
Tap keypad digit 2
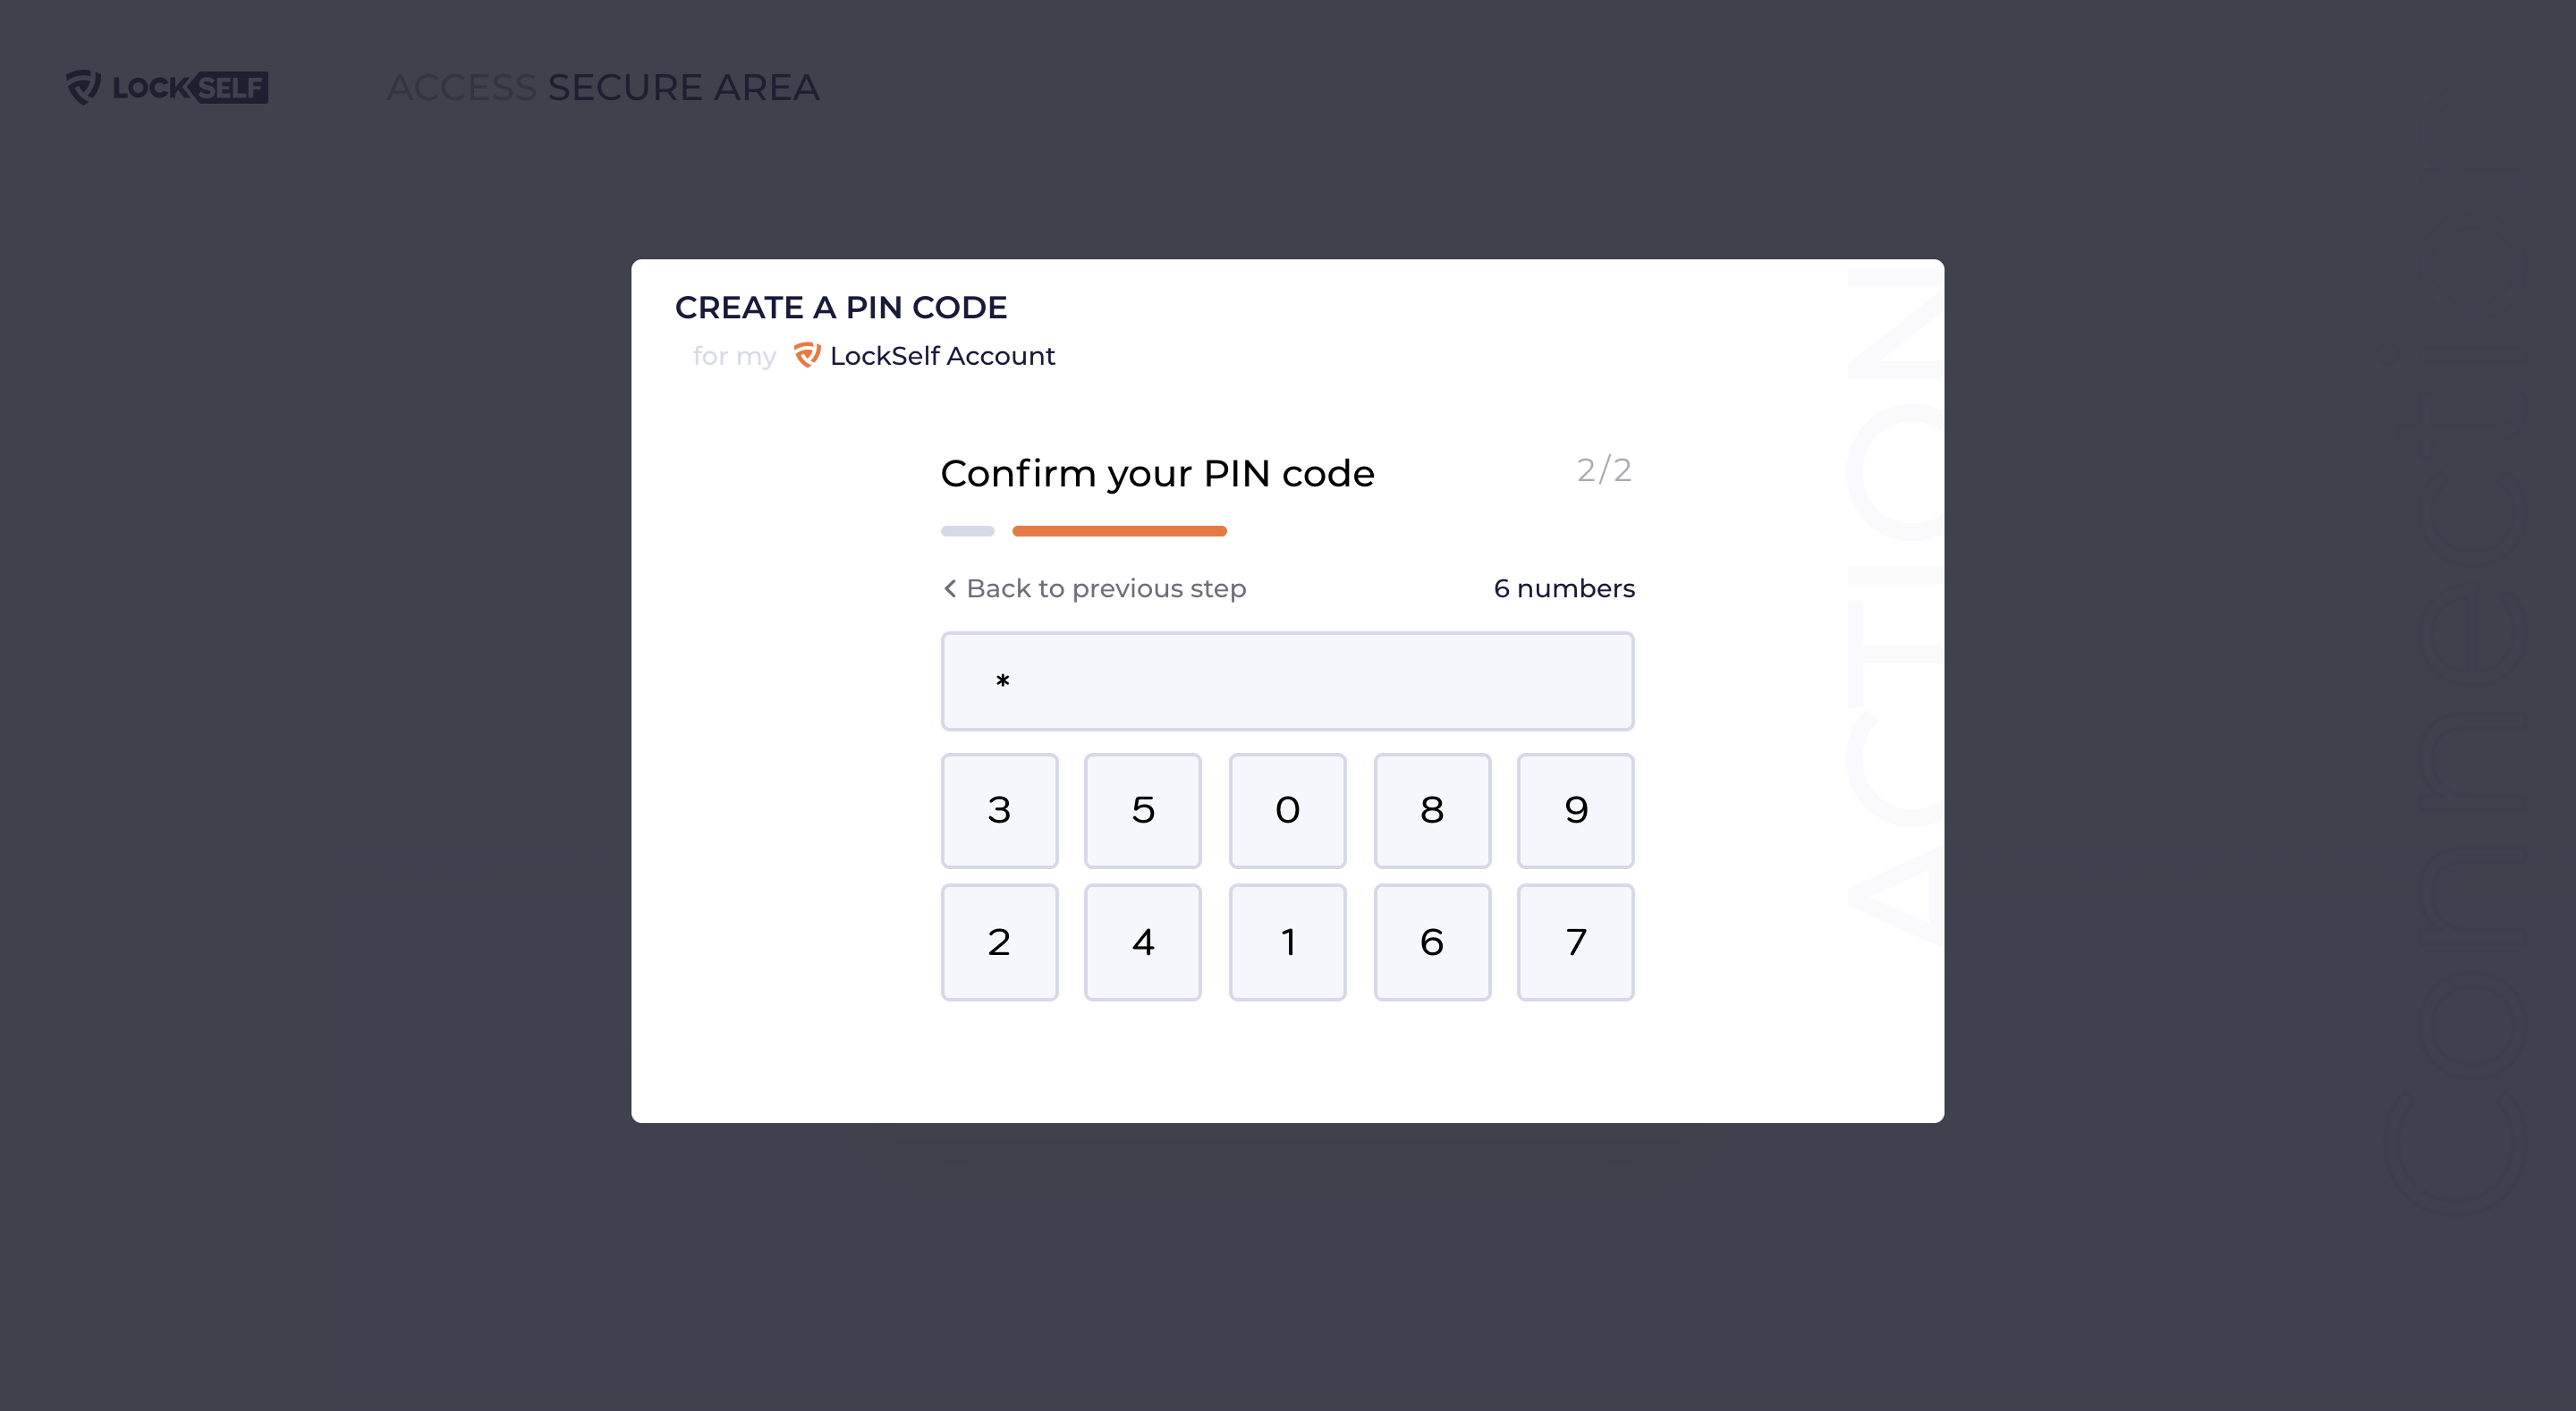pyautogui.click(x=999, y=942)
